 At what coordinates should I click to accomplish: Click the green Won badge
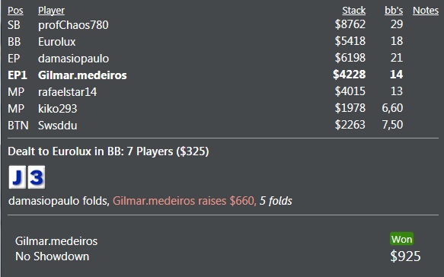pyautogui.click(x=401, y=240)
